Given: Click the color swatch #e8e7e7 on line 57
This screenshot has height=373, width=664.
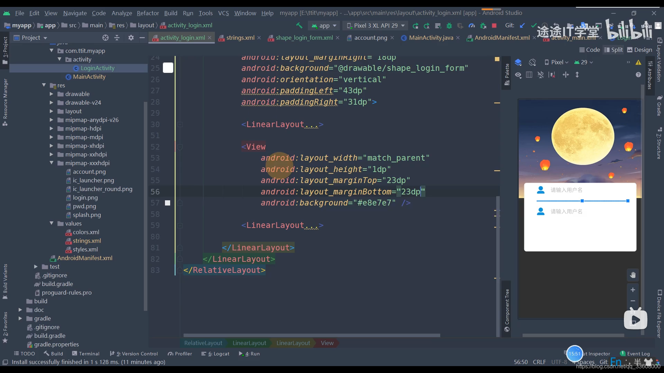Looking at the screenshot, I should click(167, 203).
